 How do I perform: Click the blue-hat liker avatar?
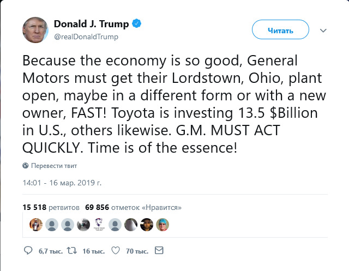coord(163,224)
